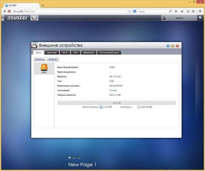Click the Извлечь button
Viewport: 205px width, 171px height.
(40, 59)
